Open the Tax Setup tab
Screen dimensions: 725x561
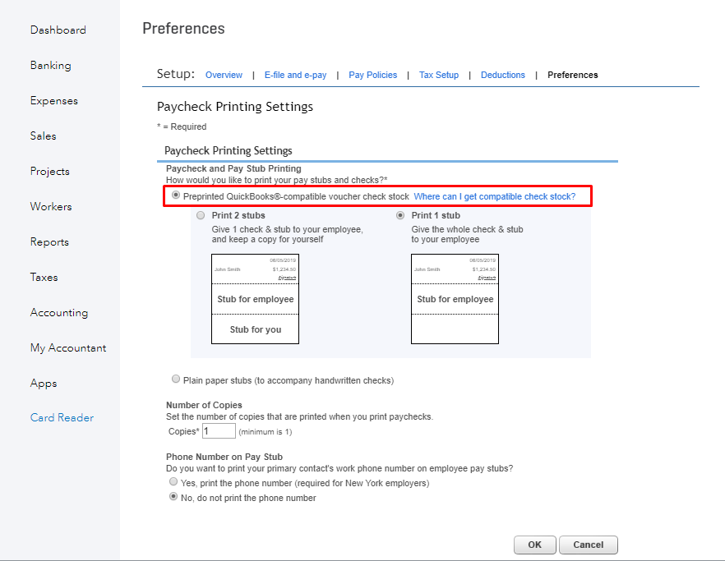(439, 75)
